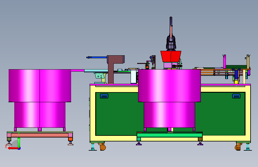258x167 pixels.
Task: Select the lower base of the left magenta bowl
Action: (40, 115)
